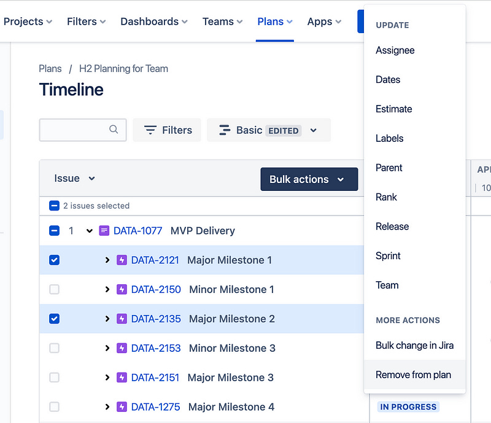The width and height of the screenshot is (491, 423).
Task: Select Assignee in the bulk update menu
Action: coord(415,50)
